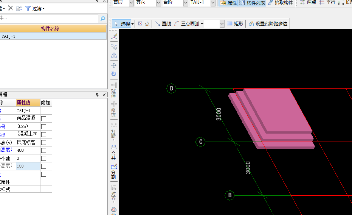Toggle the 150 row 附加 checkbox
The image size is (352, 215).
[x=44, y=166]
